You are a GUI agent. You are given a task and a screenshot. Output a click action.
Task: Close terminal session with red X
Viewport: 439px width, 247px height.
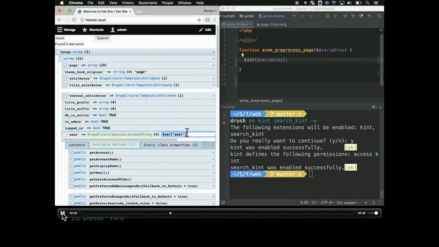click(224, 123)
